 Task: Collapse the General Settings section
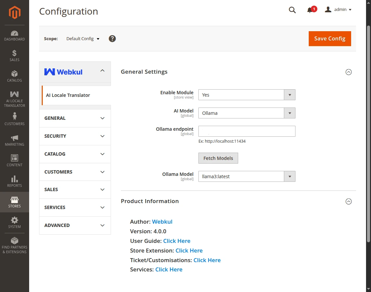[348, 72]
